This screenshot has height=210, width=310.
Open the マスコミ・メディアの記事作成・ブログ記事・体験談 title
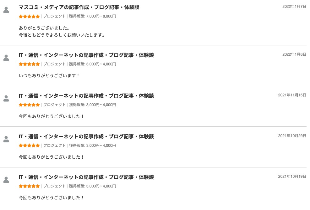tap(79, 7)
